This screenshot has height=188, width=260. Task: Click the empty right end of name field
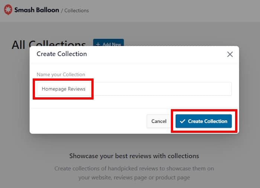pyautogui.click(x=208, y=89)
